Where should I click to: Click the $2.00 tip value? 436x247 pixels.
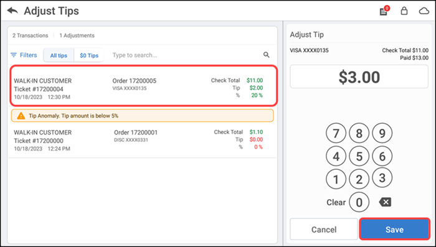click(x=256, y=88)
